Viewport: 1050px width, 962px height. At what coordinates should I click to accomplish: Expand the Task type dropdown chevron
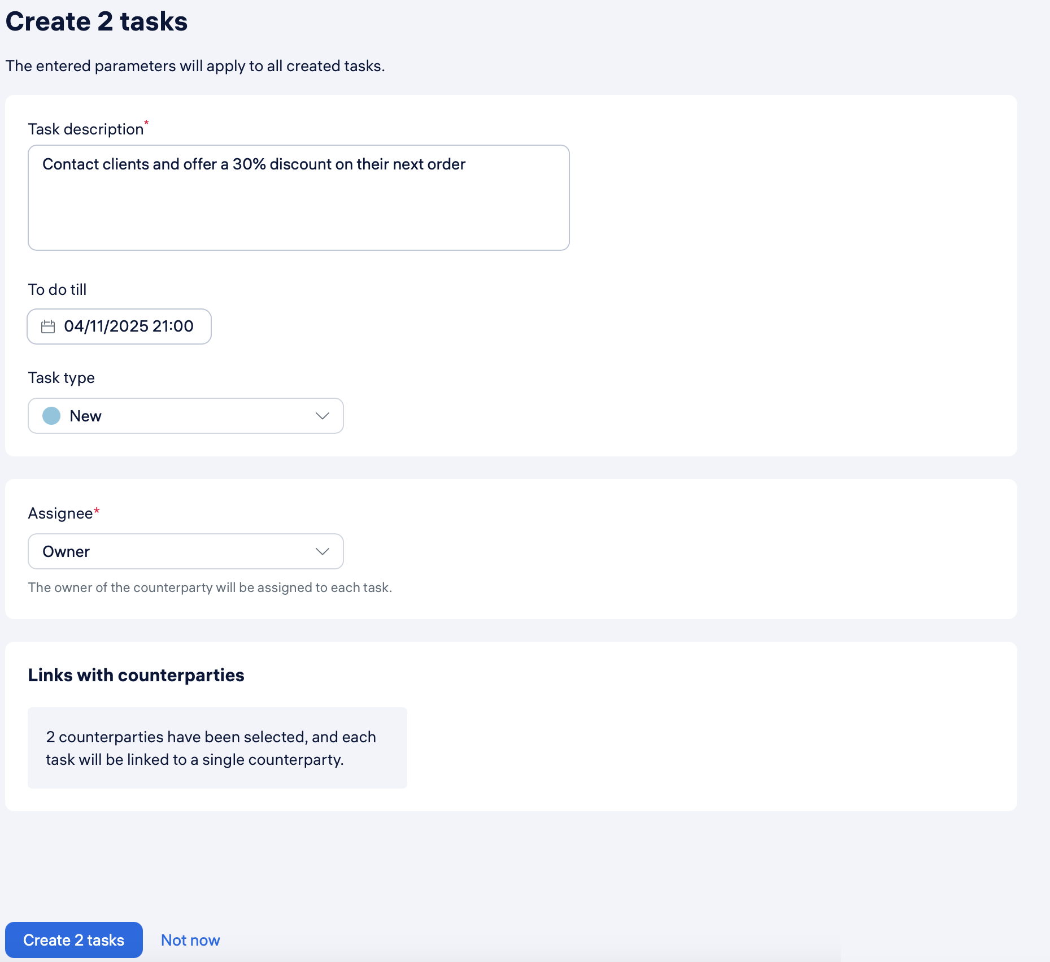click(322, 416)
